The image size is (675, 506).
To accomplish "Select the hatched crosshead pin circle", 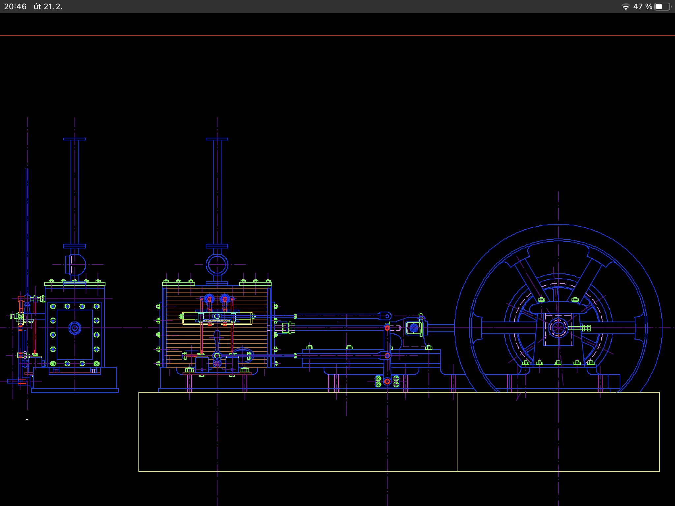I will coord(414,328).
